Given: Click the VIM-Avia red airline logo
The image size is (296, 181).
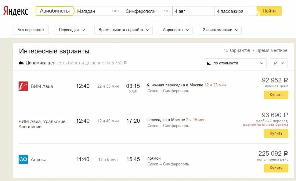Looking at the screenshot, I should (x=23, y=86).
